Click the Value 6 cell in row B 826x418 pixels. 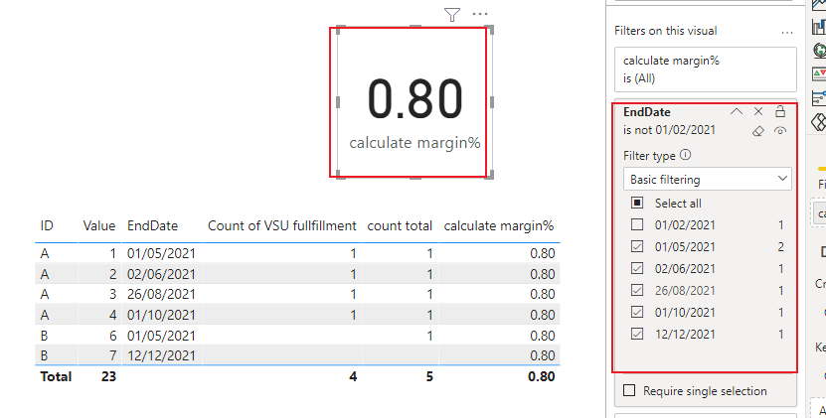pyautogui.click(x=112, y=336)
